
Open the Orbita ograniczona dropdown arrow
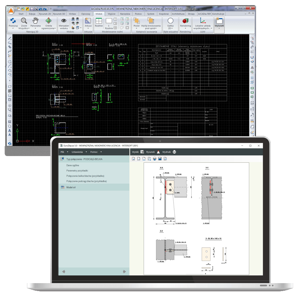(55, 28)
